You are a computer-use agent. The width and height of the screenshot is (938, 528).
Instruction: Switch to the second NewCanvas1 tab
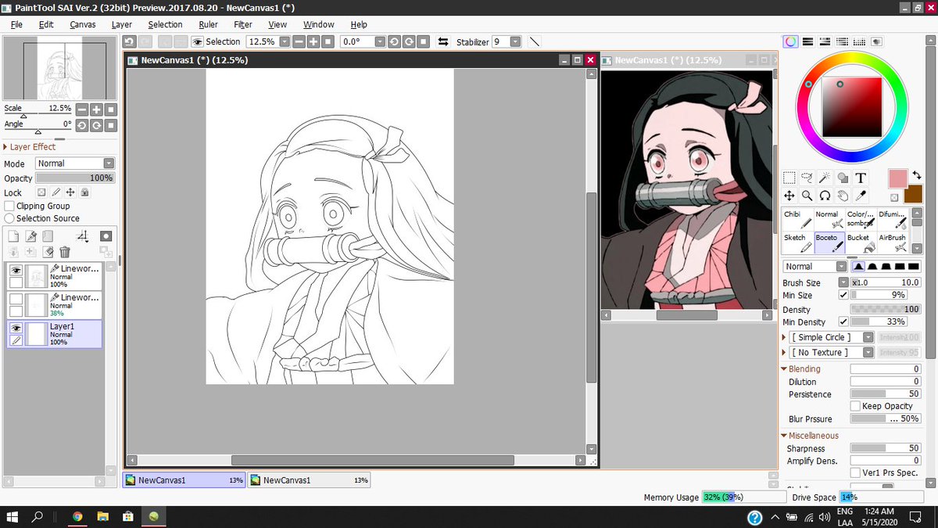click(x=309, y=480)
